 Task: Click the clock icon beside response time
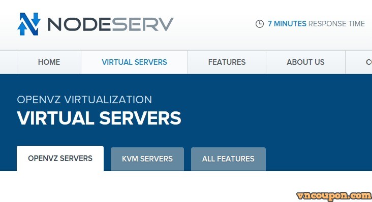260,24
